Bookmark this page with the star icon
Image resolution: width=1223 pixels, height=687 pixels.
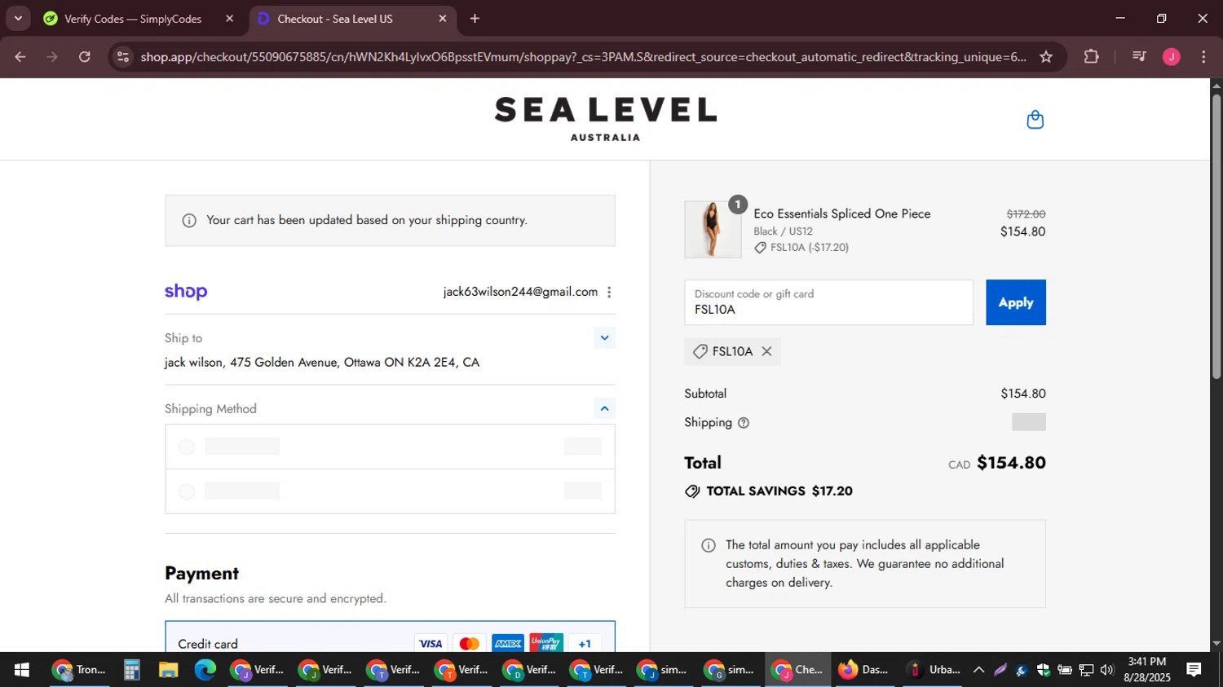1046,57
